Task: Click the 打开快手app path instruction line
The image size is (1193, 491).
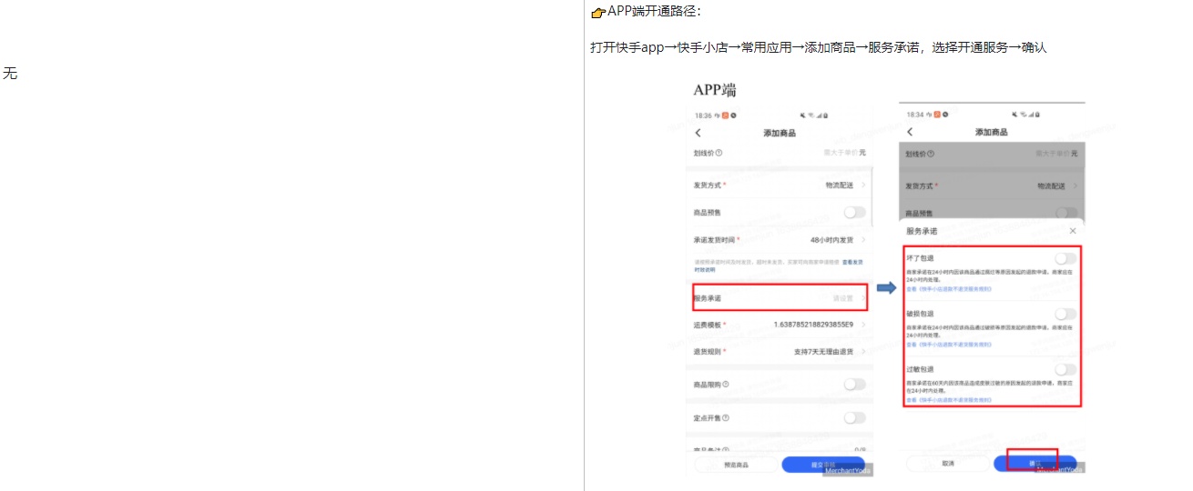Action: [818, 47]
